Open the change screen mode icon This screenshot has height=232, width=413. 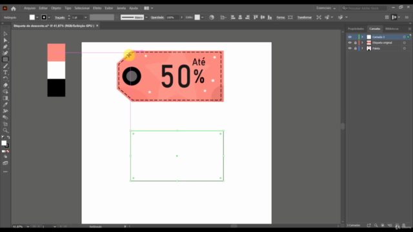[5, 163]
